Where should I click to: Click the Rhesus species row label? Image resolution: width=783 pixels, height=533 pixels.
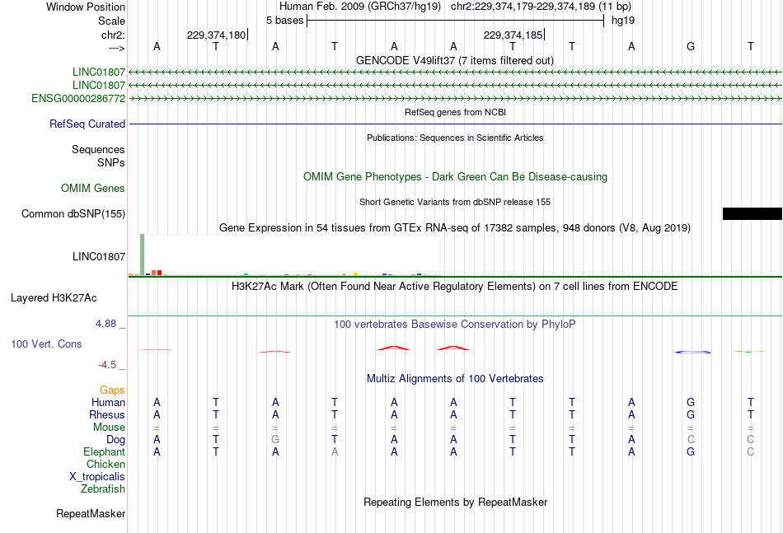(107, 414)
